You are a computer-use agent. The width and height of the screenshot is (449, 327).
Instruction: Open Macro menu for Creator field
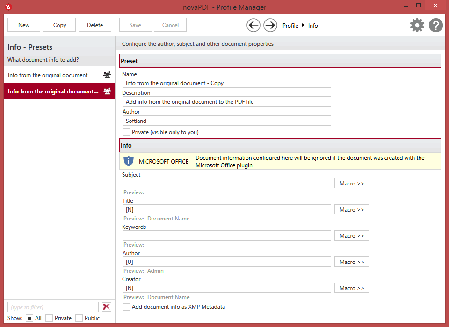tap(352, 288)
